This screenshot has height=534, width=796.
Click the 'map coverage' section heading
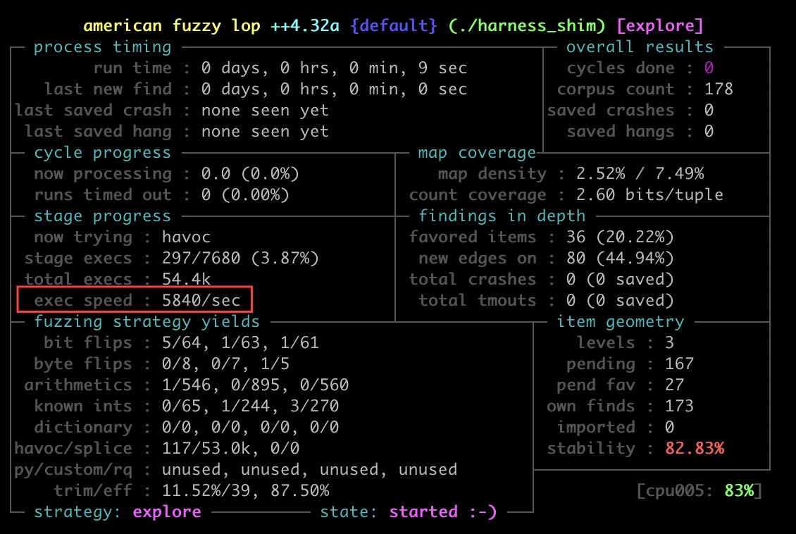pos(477,152)
